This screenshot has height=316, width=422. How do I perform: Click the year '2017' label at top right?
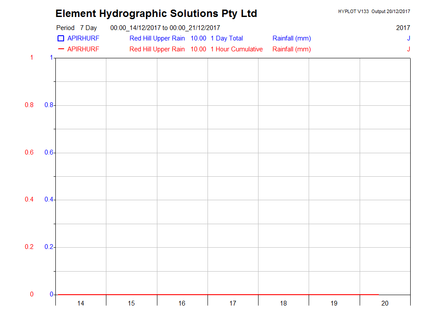pos(403,28)
